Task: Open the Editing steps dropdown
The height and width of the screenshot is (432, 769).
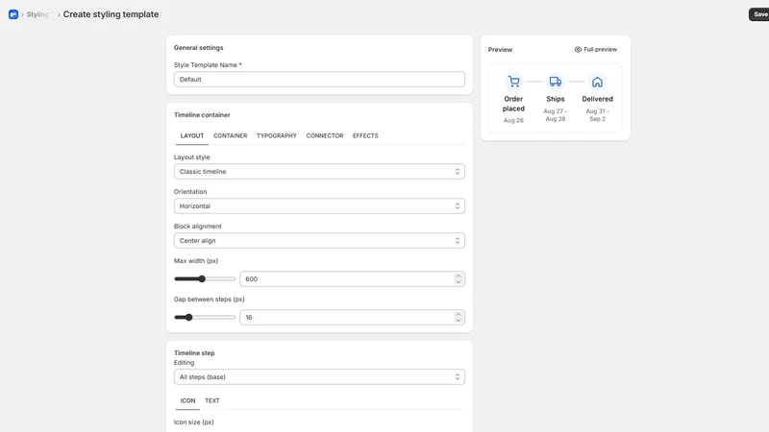Action: coord(319,377)
